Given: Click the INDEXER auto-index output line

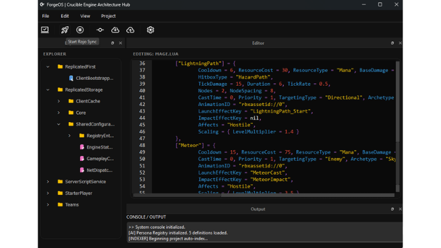Looking at the screenshot, I should tap(168, 238).
